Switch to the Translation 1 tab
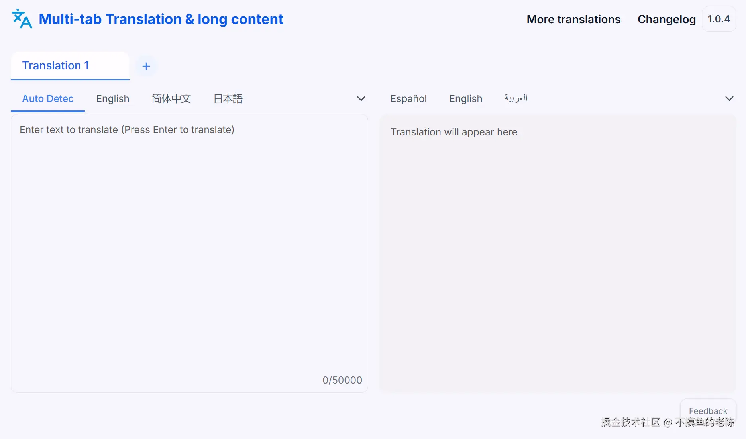Viewport: 746px width, 439px height. point(56,65)
